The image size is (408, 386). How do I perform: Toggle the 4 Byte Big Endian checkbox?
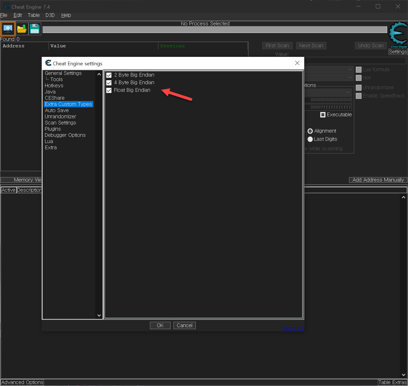pyautogui.click(x=109, y=83)
